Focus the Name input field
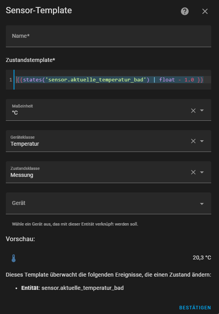The image size is (219, 314). pyautogui.click(x=109, y=36)
